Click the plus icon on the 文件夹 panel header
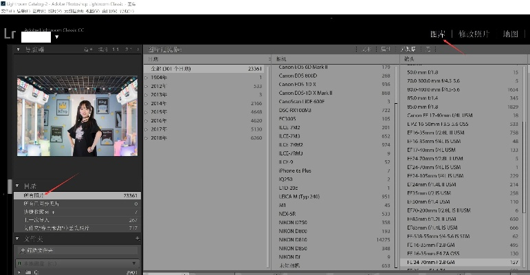The height and width of the screenshot is (275, 530). pyautogui.click(x=137, y=239)
